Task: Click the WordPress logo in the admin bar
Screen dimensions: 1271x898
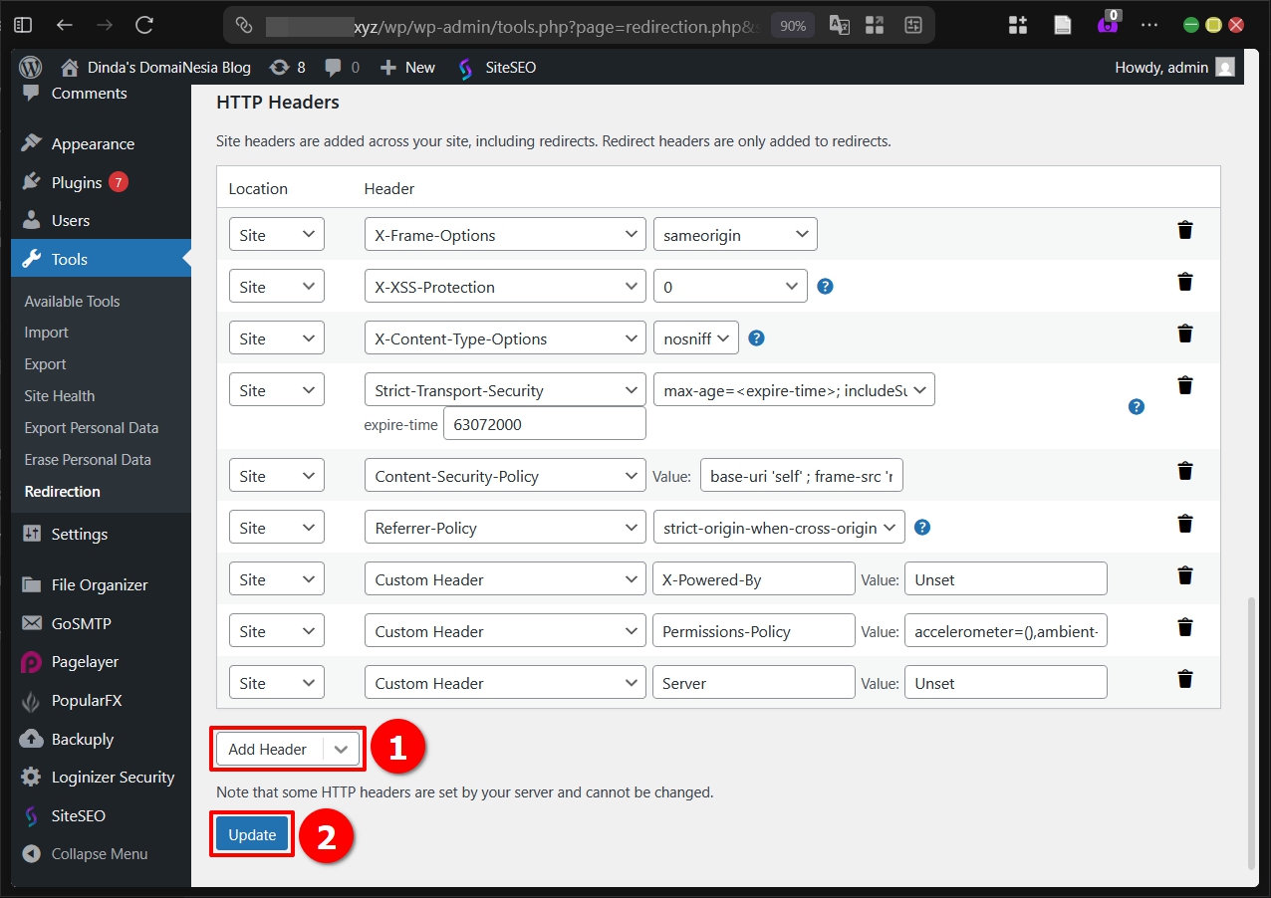Action: point(29,67)
